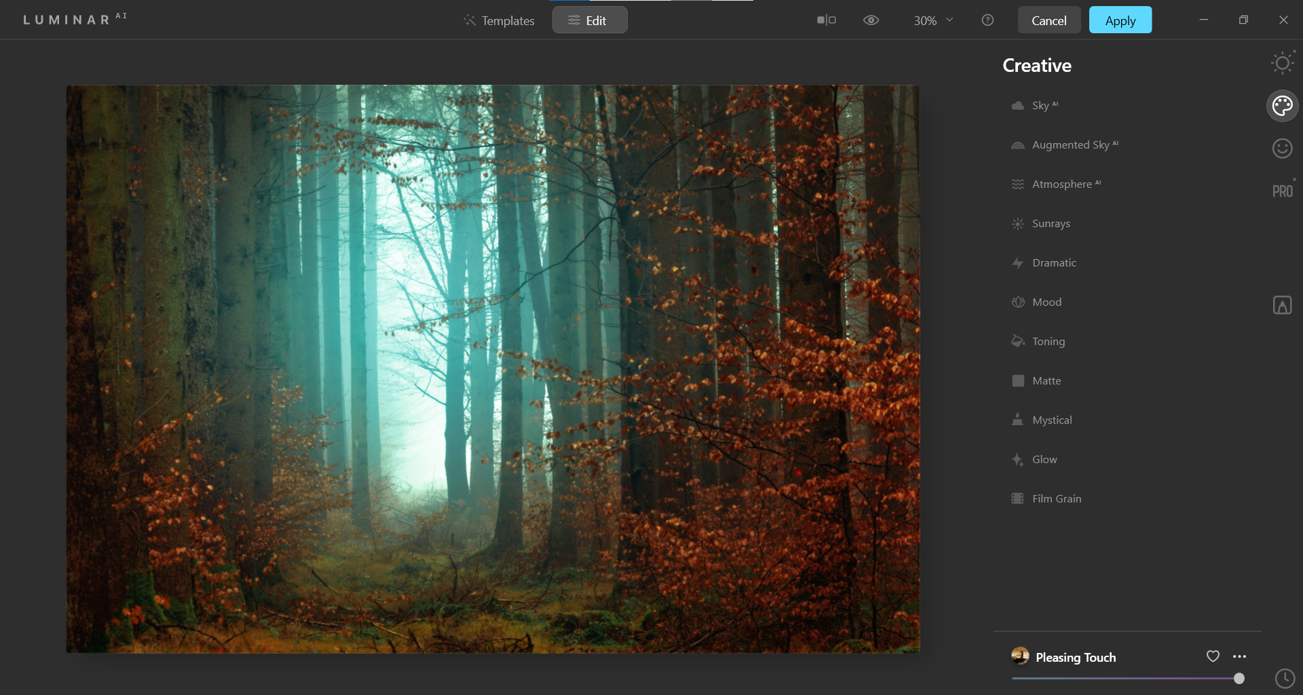Image resolution: width=1303 pixels, height=695 pixels.
Task: Adjust the Pleasing Touch amount slider
Action: (x=1127, y=678)
